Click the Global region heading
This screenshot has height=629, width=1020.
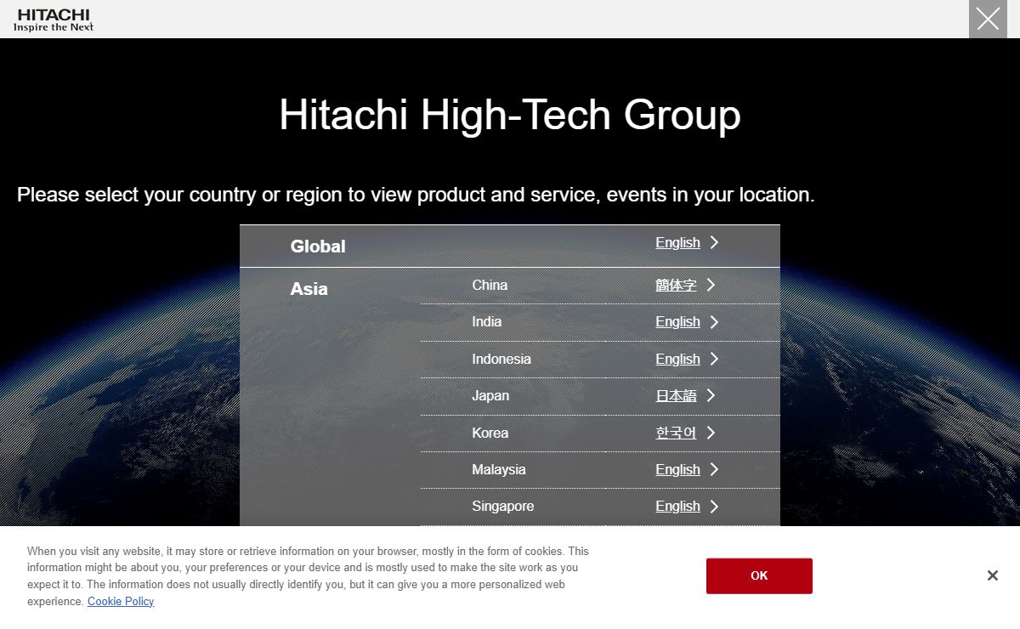tap(318, 246)
